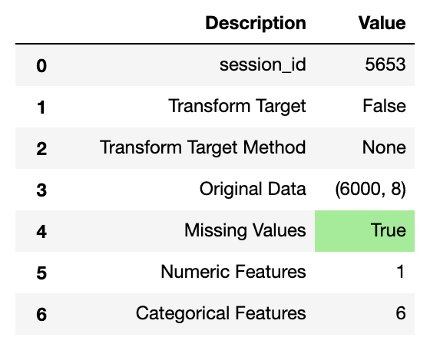Select the Numeric Features description cell

tap(233, 272)
